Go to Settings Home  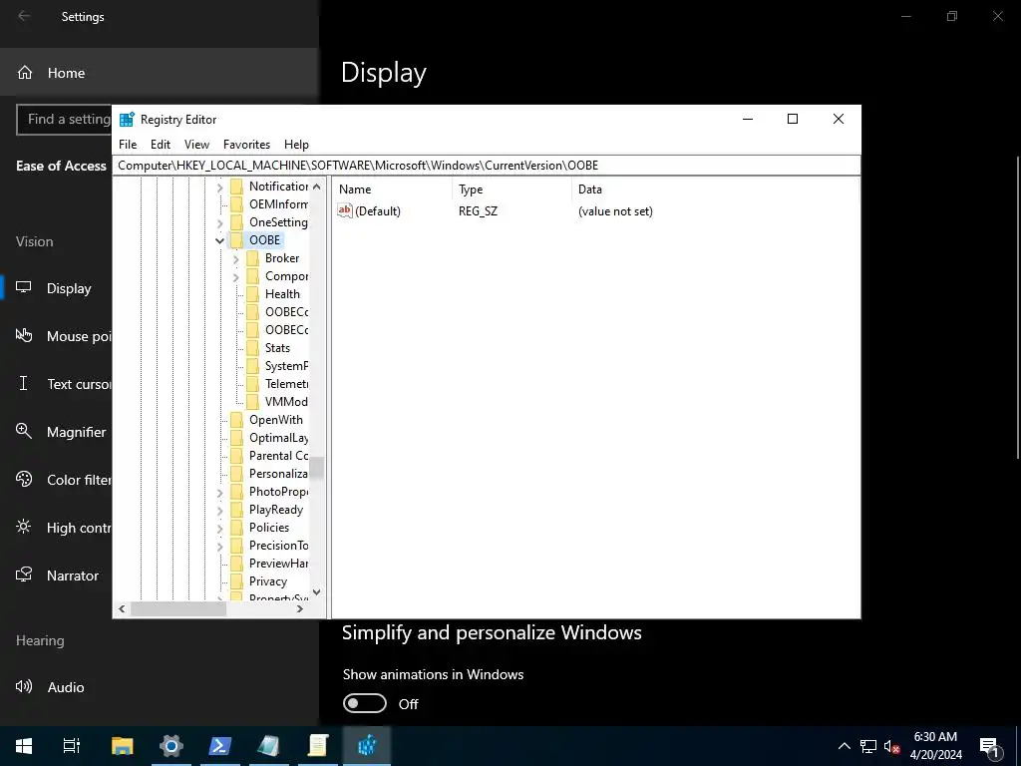coord(160,72)
